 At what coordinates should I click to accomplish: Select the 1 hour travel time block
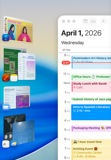click(x=91, y=142)
